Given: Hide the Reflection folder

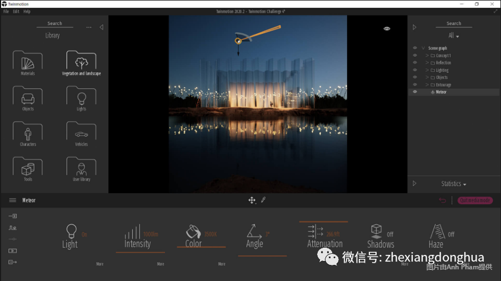Looking at the screenshot, I should [415, 63].
